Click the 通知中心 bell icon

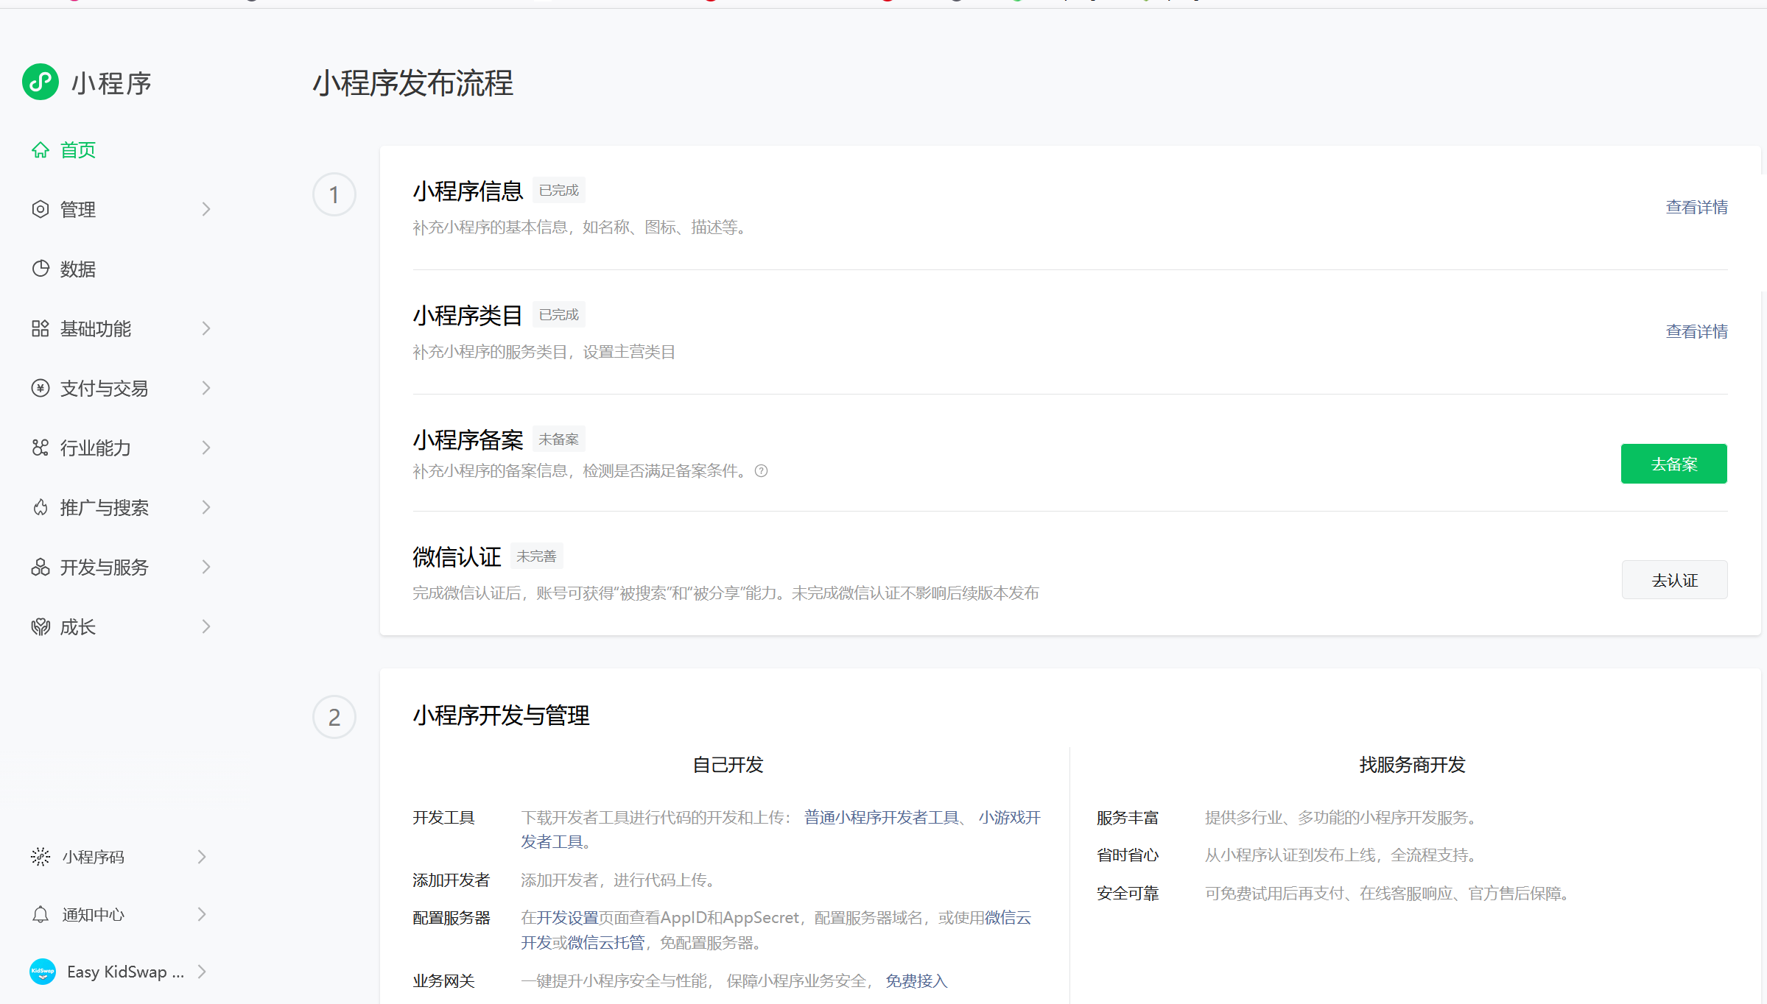[x=41, y=914]
